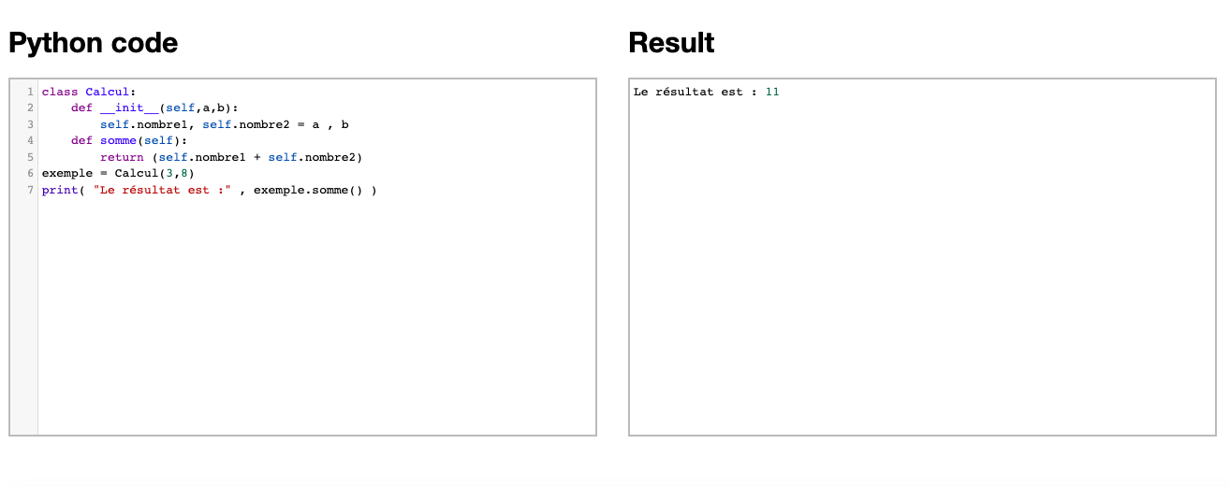The height and width of the screenshot is (487, 1230).
Task: Click the red string "Le résultat est :"
Action: tap(162, 190)
